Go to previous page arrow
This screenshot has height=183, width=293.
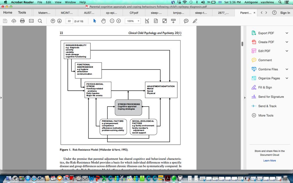click(53, 21)
